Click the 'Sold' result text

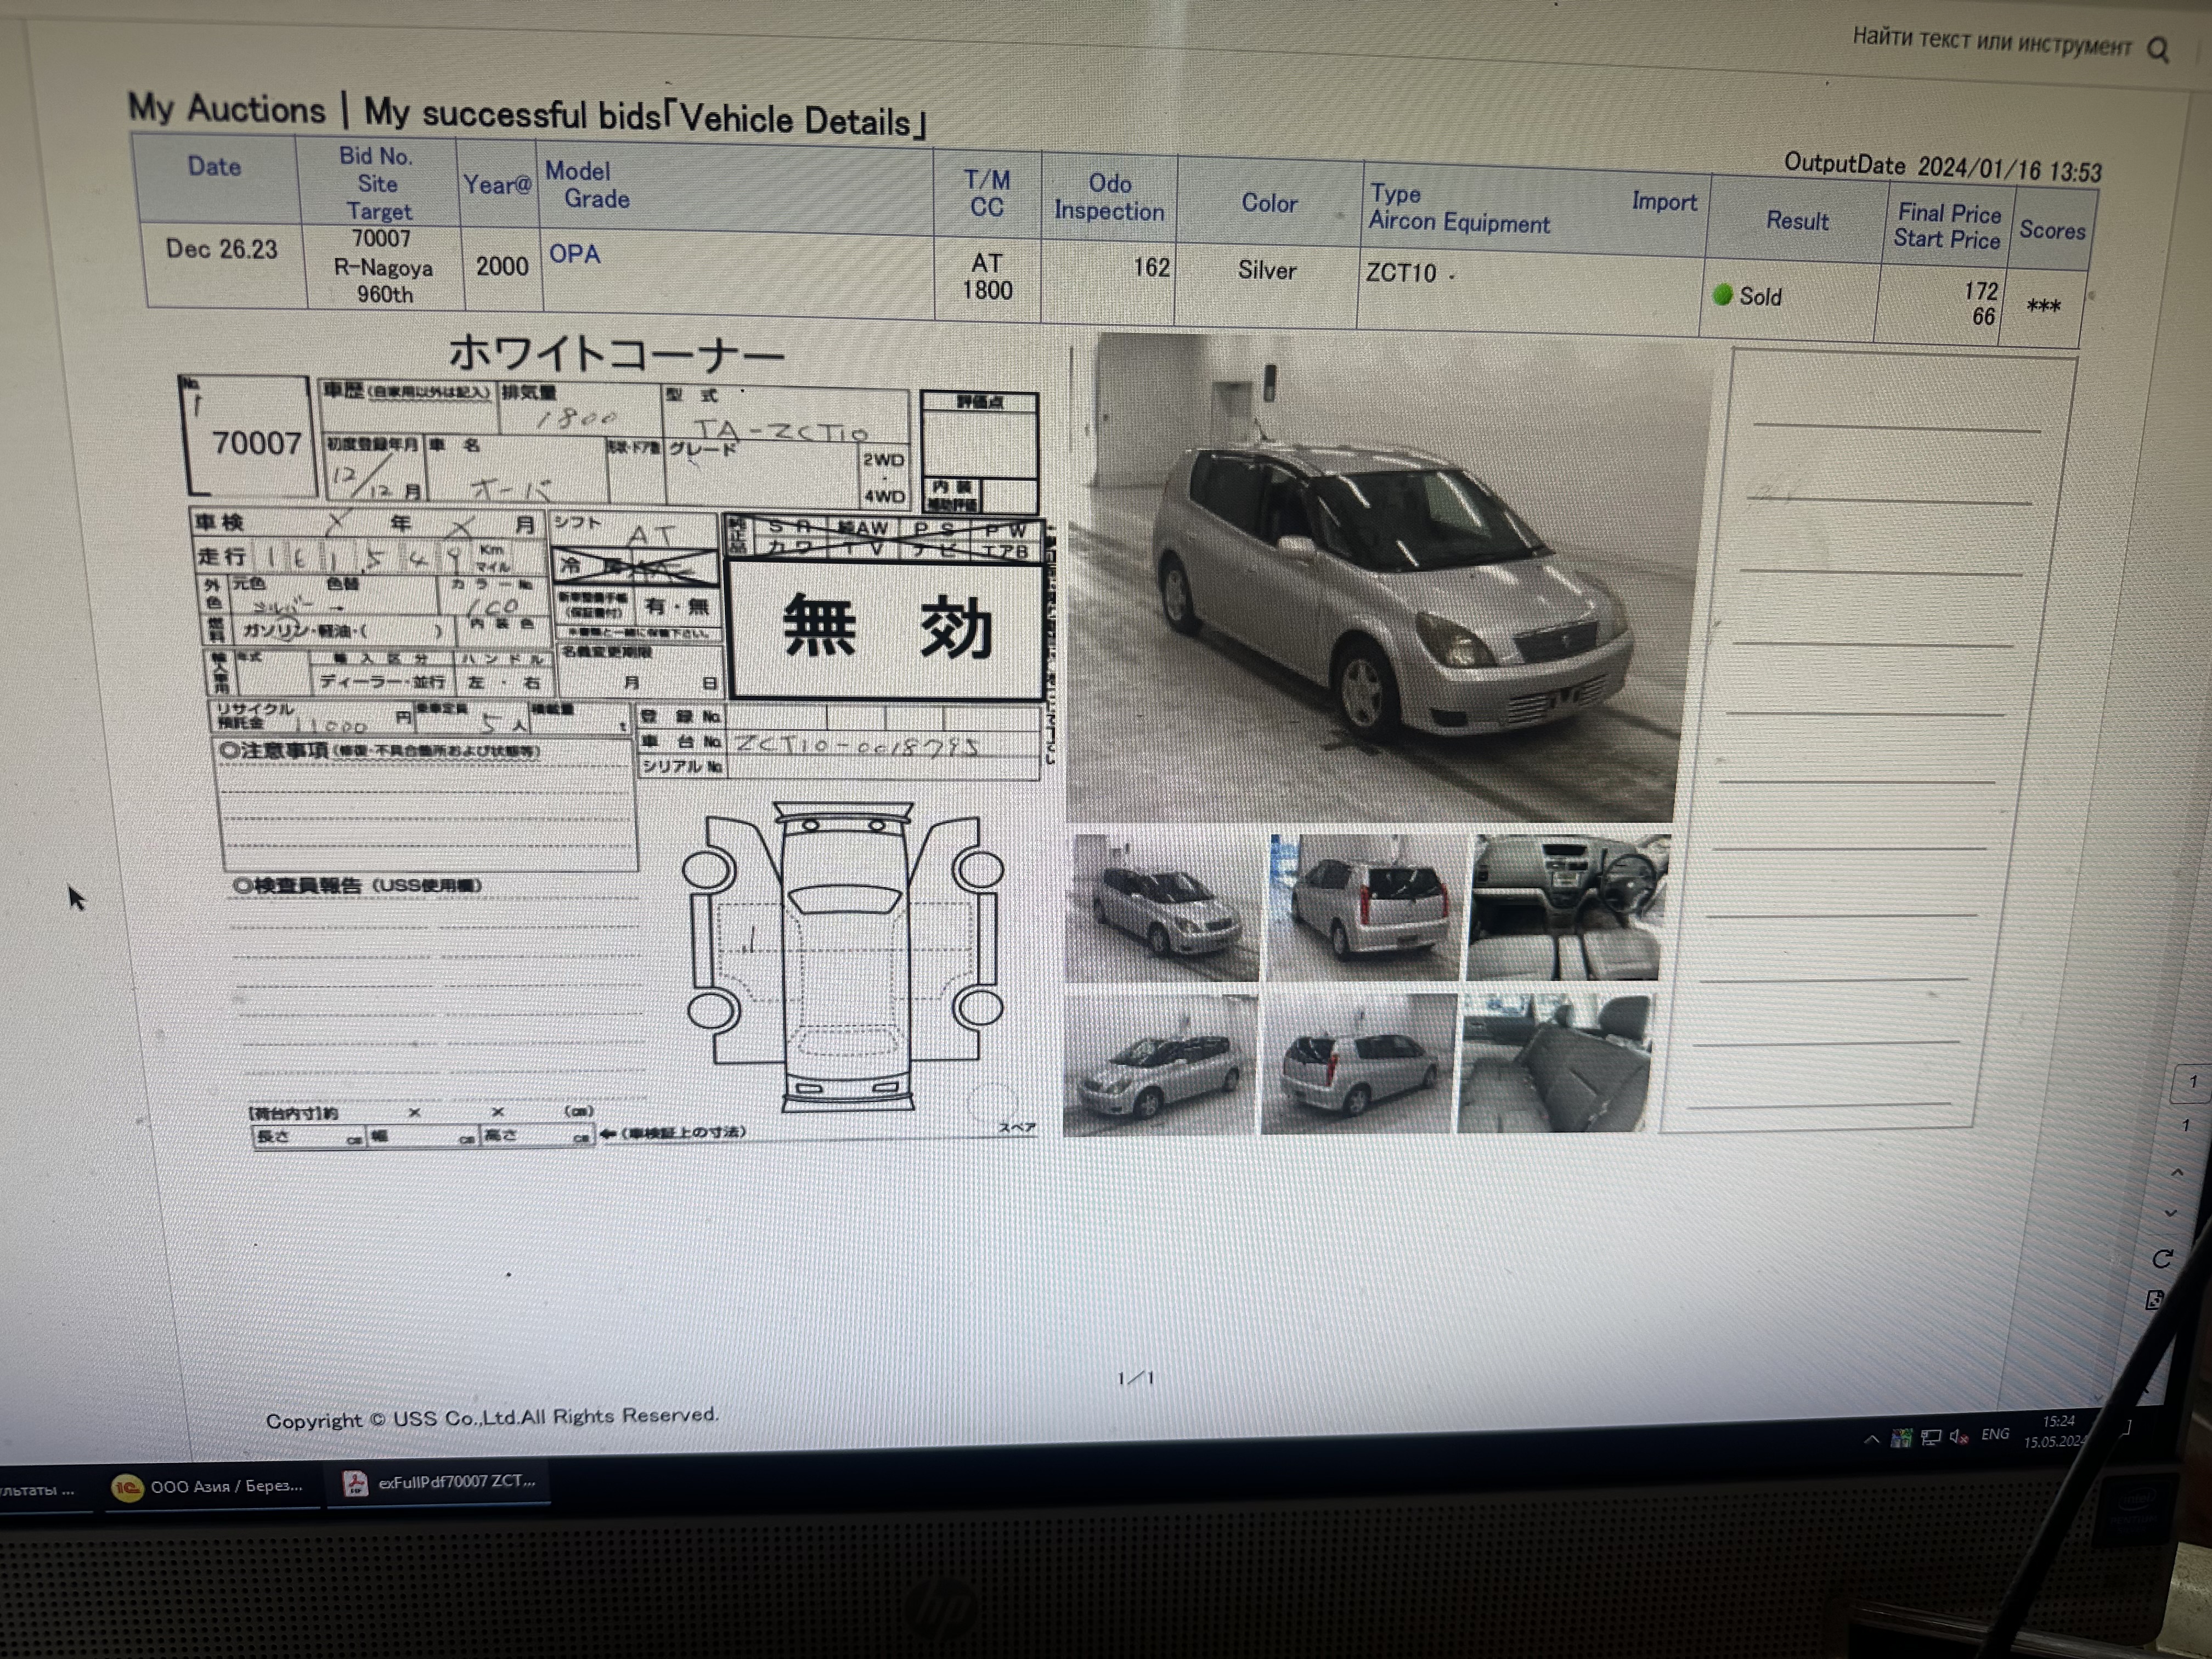point(1760,297)
